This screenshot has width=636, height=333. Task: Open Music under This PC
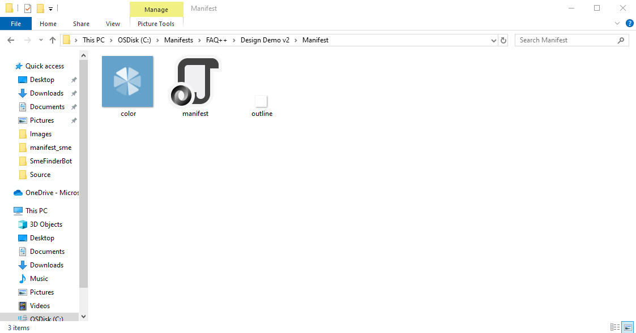[39, 279]
